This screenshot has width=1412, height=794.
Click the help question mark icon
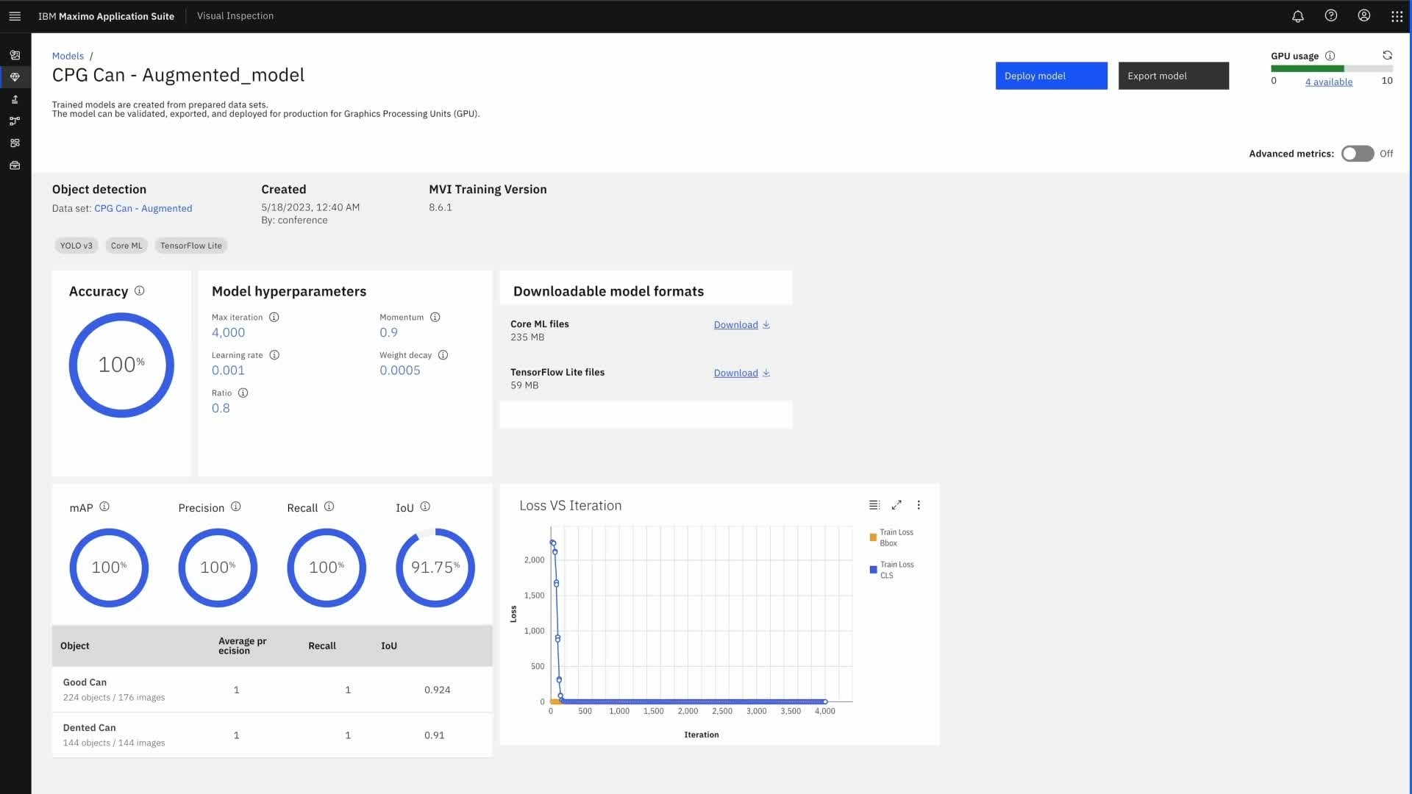click(x=1331, y=15)
